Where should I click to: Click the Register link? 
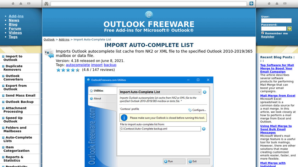[267, 36]
